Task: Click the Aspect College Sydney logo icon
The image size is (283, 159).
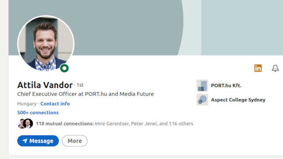Action: click(203, 100)
